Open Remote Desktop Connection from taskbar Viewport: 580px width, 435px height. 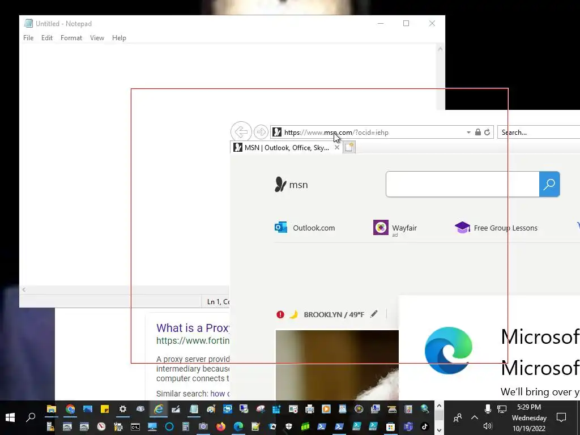point(244,409)
